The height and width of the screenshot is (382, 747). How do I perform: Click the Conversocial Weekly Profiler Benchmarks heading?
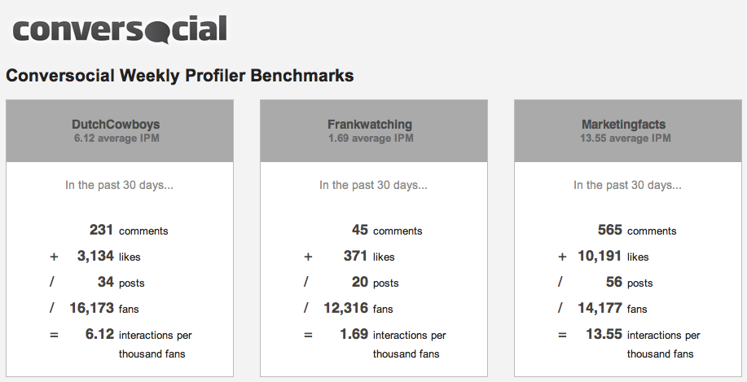[x=180, y=76]
